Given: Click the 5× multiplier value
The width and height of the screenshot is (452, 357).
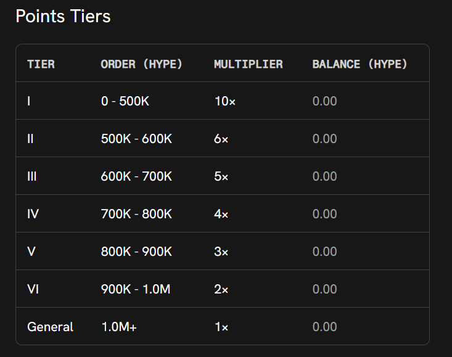Looking at the screenshot, I should coord(221,176).
